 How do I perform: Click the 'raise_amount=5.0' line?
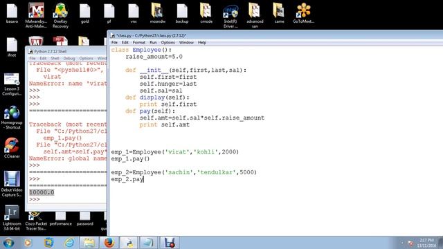coord(154,57)
